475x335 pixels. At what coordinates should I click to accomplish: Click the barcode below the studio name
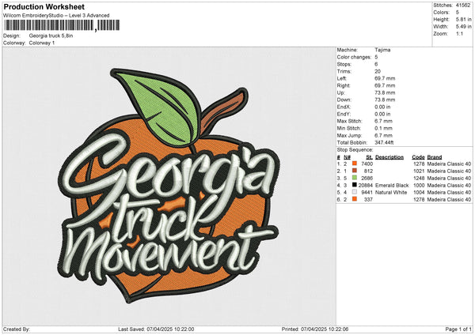(62, 25)
